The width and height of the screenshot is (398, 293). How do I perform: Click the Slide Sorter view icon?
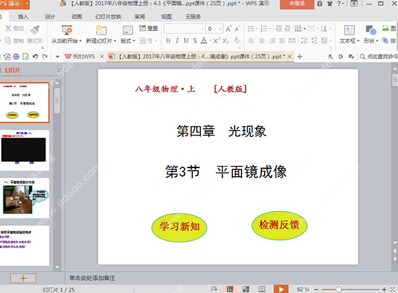click(245, 289)
